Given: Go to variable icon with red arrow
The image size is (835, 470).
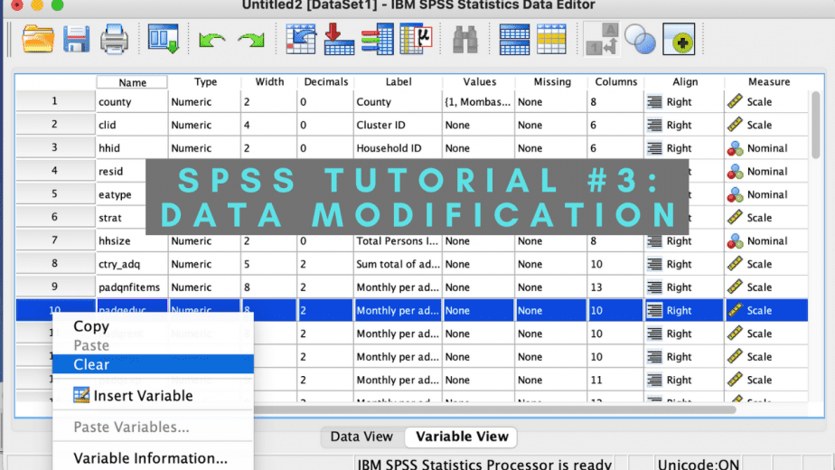Looking at the screenshot, I should point(339,39).
